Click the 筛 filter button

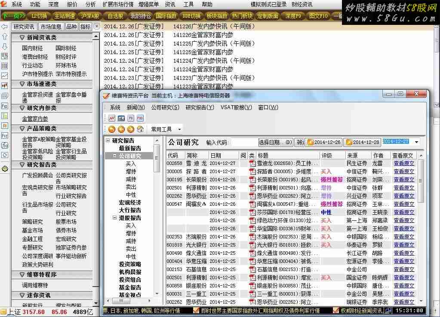coord(300,142)
